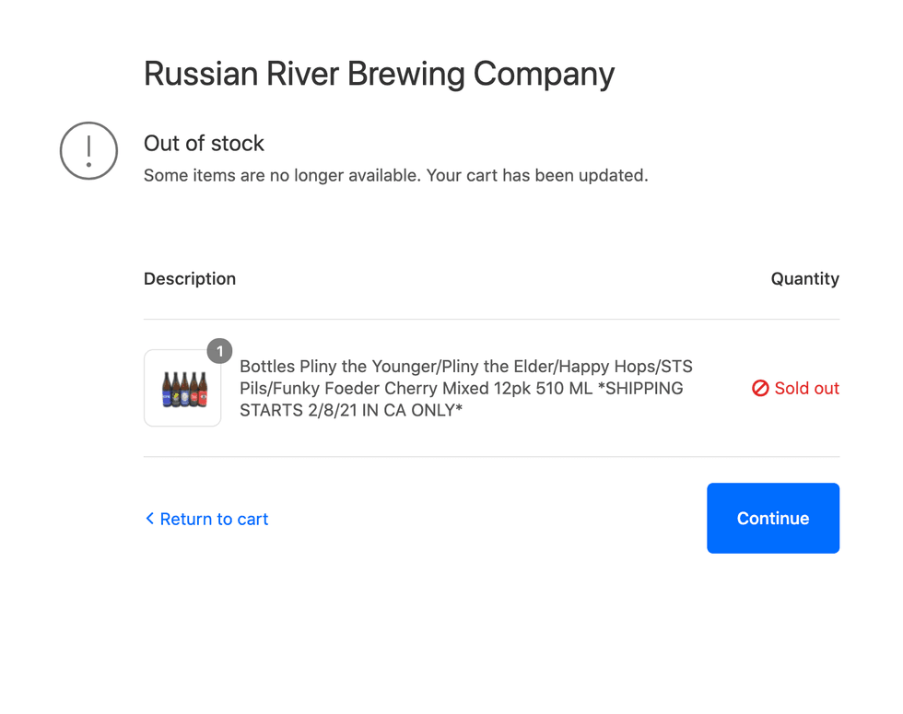Click the Description column header
The height and width of the screenshot is (714, 903).
(189, 278)
